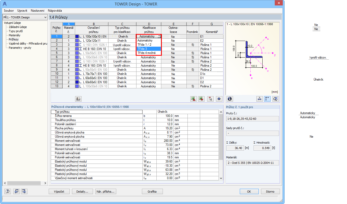Screen dimensions: 347x204
Task: Click the Excel import icon
Action: pos(201,99)
